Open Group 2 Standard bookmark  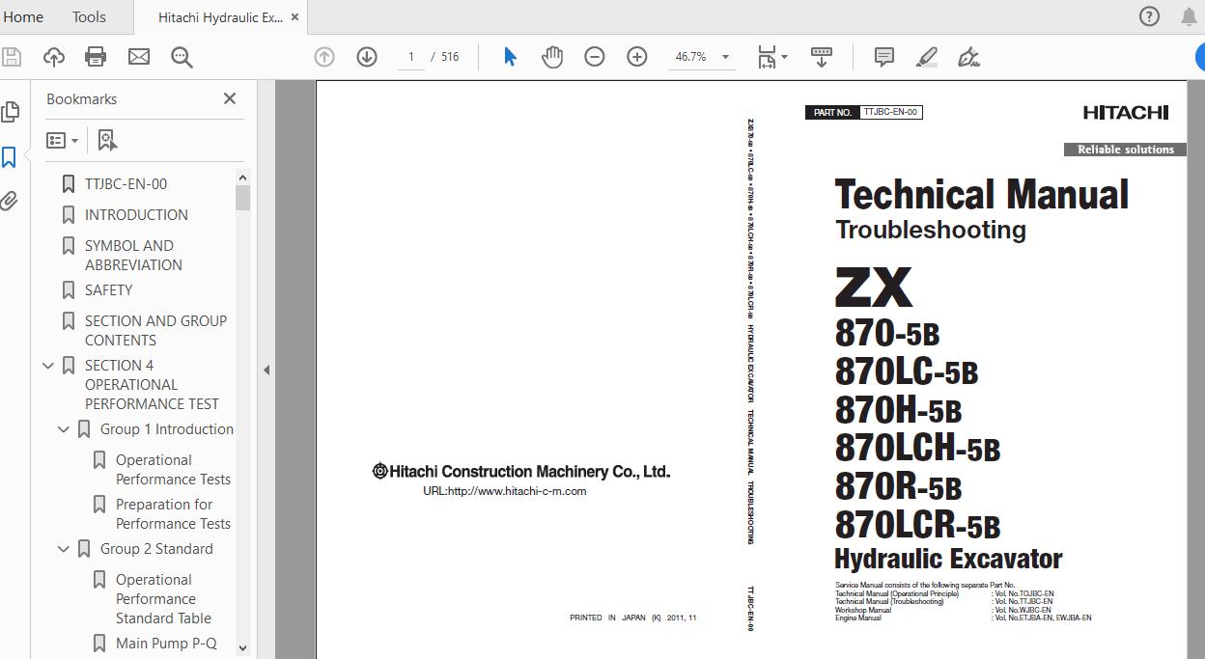click(156, 548)
